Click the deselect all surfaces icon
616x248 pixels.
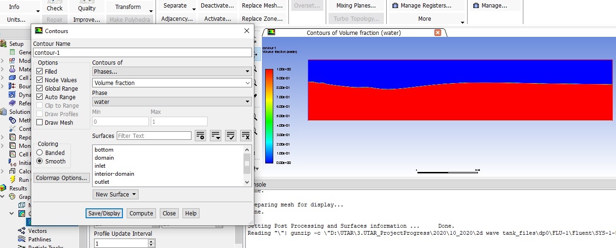(x=246, y=136)
